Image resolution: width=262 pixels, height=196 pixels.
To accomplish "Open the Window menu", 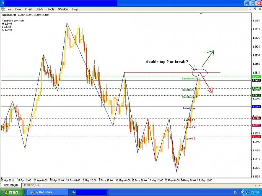I will [x=63, y=9].
